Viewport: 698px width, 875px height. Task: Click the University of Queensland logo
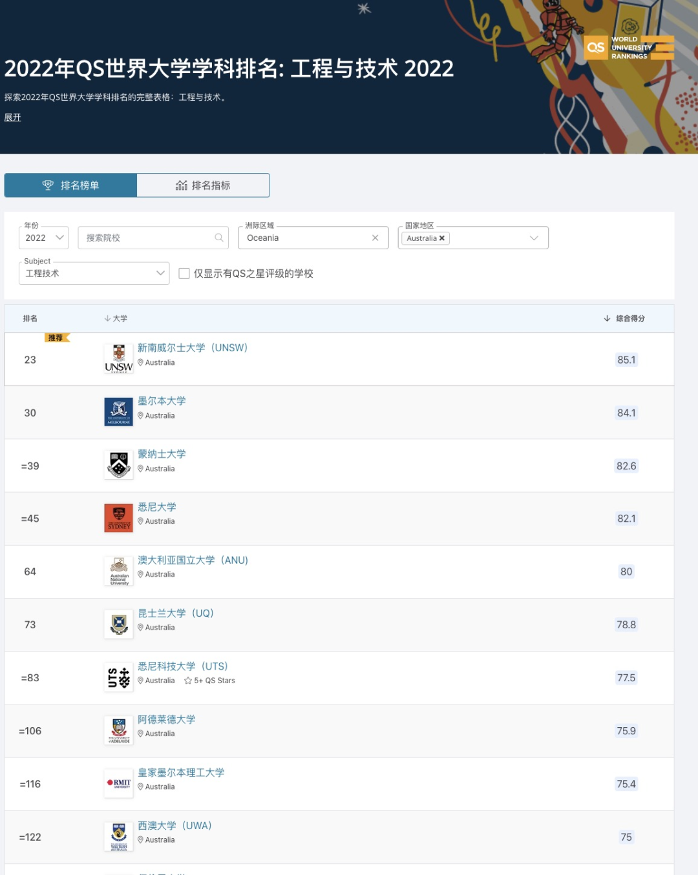[x=119, y=624]
